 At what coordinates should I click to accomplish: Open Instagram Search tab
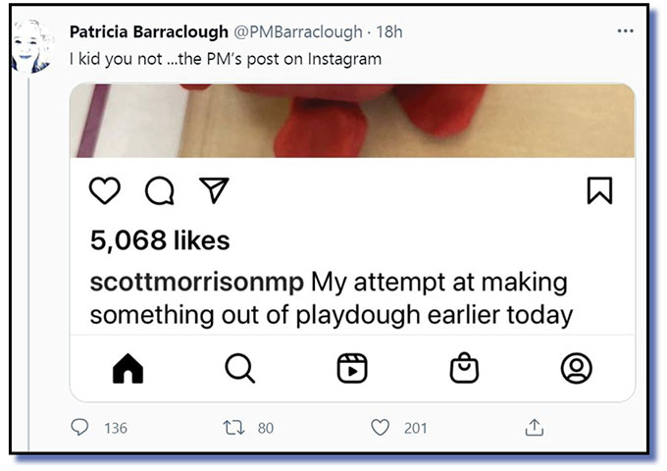(x=239, y=368)
